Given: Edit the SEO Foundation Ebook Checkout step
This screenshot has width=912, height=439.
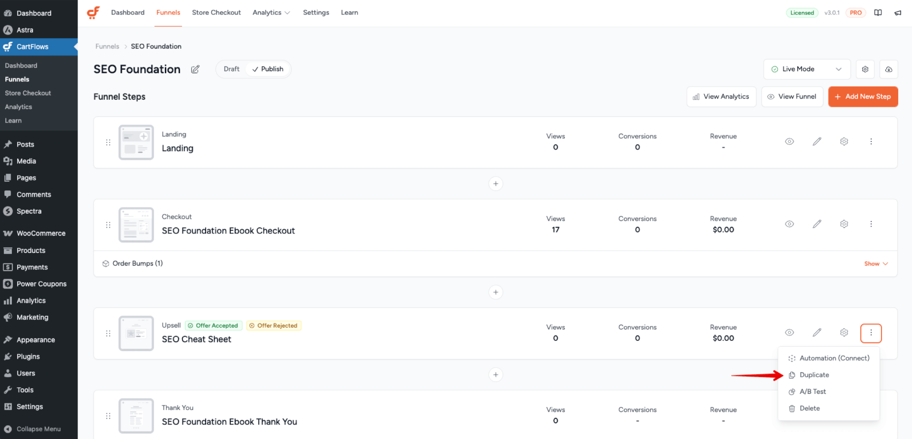Looking at the screenshot, I should [x=817, y=224].
